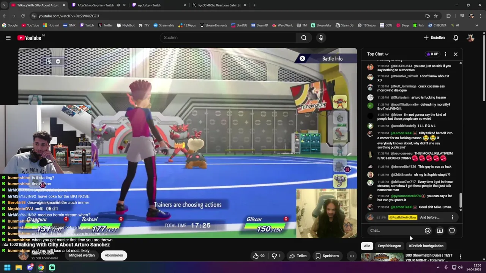
Task: Open more video actions ellipsis
Action: coord(352,256)
